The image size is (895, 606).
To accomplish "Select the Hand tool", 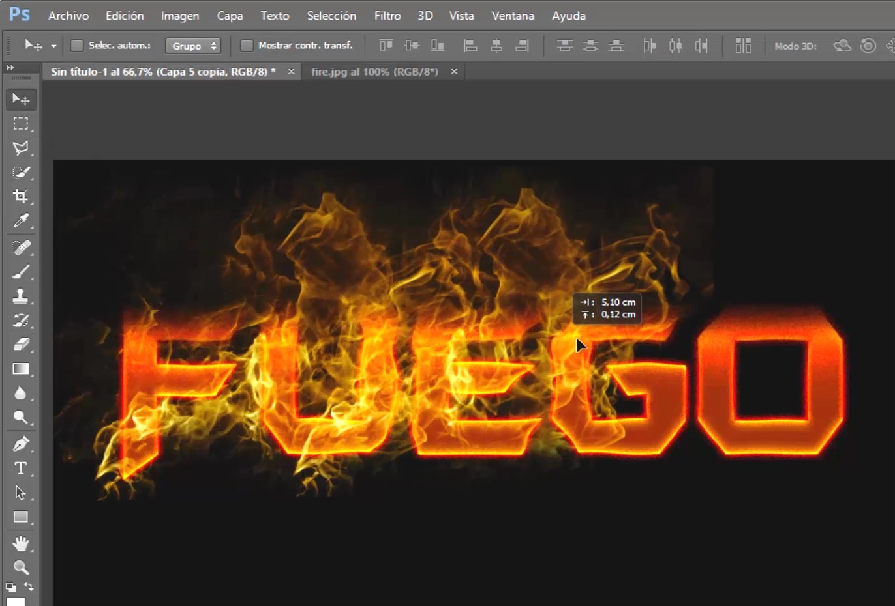I will (21, 543).
